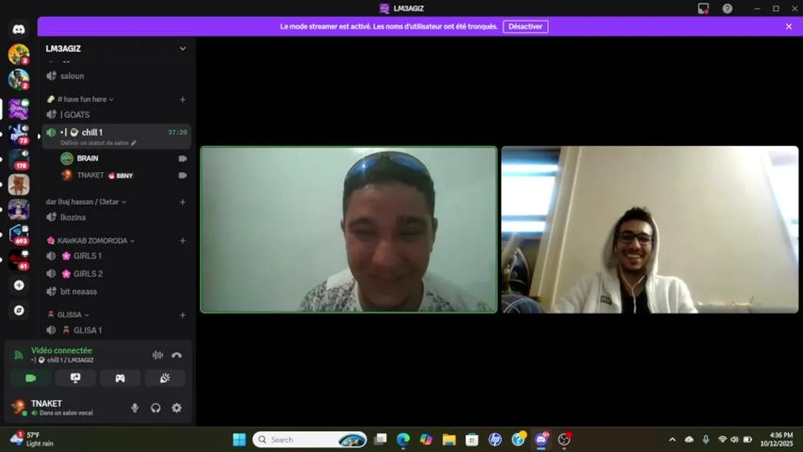Focus the video tile of man in hoodie
The width and height of the screenshot is (803, 452).
coord(650,230)
